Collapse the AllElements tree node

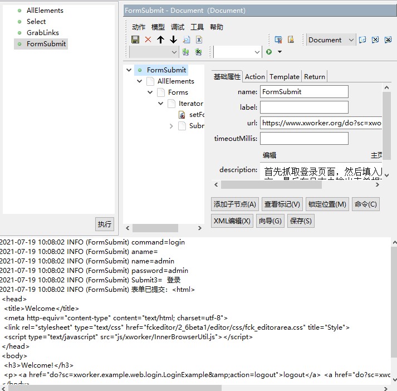click(x=140, y=81)
